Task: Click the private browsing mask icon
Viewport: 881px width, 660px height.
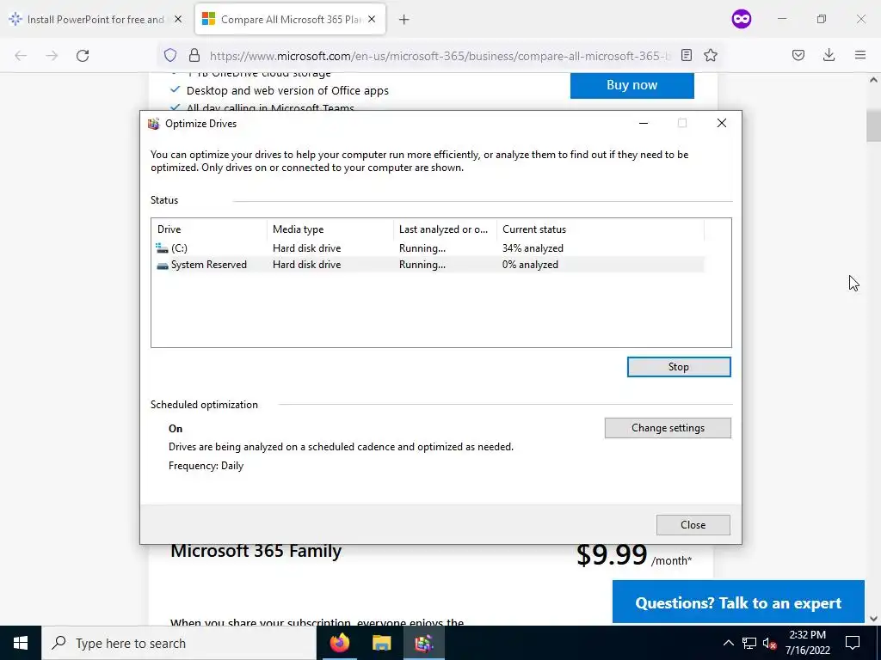Action: [741, 20]
